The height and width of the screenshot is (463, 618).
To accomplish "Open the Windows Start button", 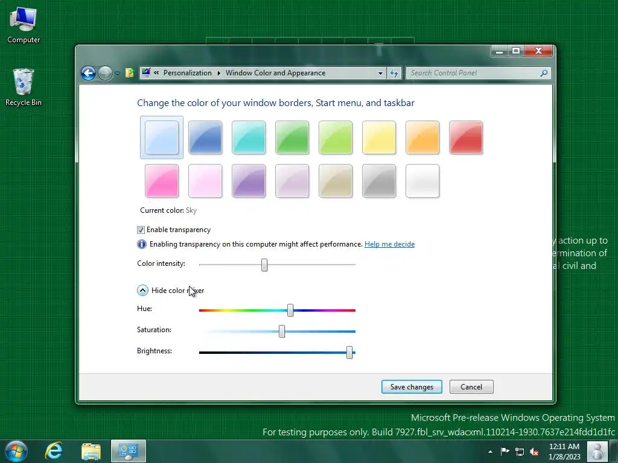I will coord(16,451).
